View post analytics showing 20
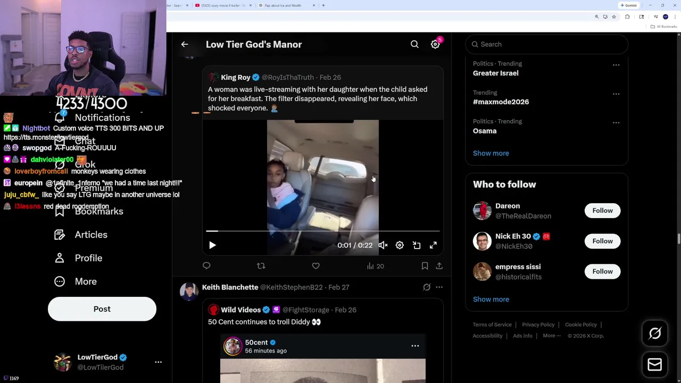Viewport: 681px width, 383px height. (375, 266)
